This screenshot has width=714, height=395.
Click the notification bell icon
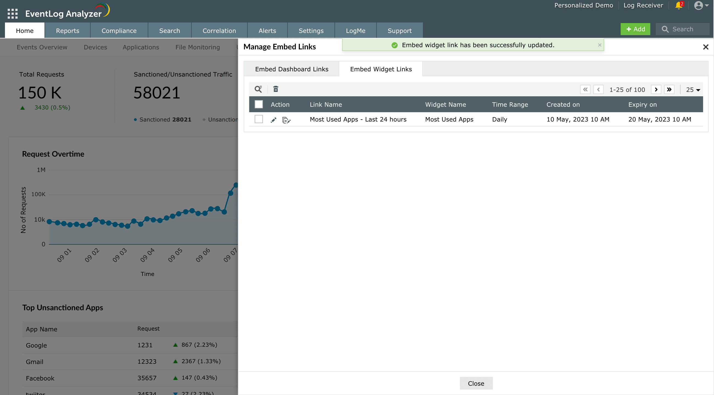(679, 5)
